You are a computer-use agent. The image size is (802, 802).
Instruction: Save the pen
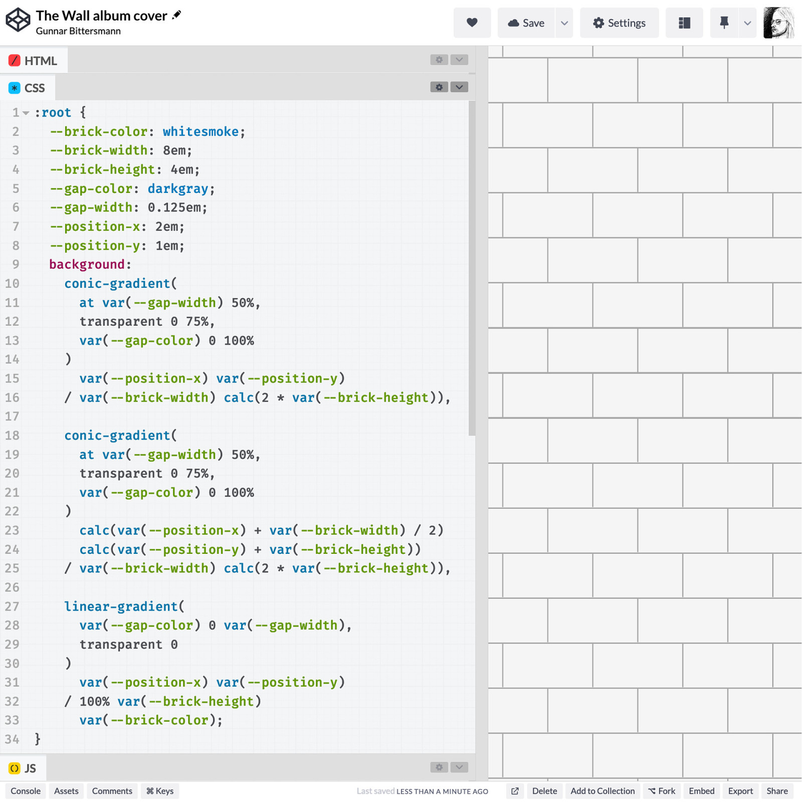click(x=526, y=23)
